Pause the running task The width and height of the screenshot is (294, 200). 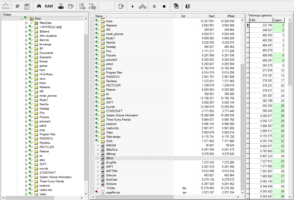click(154, 6)
